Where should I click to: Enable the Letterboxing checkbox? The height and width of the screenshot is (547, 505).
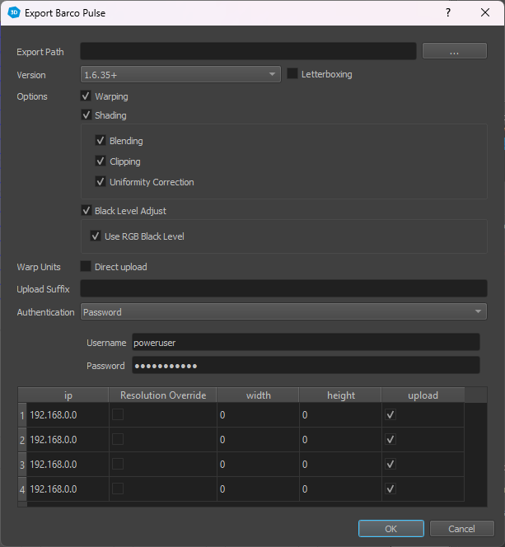pyautogui.click(x=293, y=74)
